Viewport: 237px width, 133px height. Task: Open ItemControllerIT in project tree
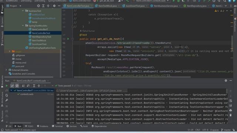tap(40, 30)
